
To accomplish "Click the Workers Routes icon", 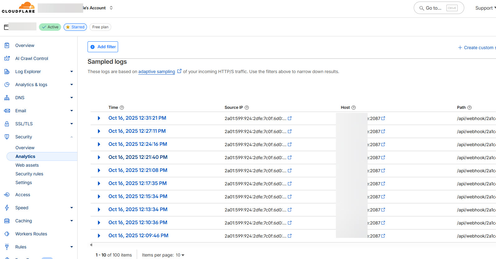I will point(7,234).
